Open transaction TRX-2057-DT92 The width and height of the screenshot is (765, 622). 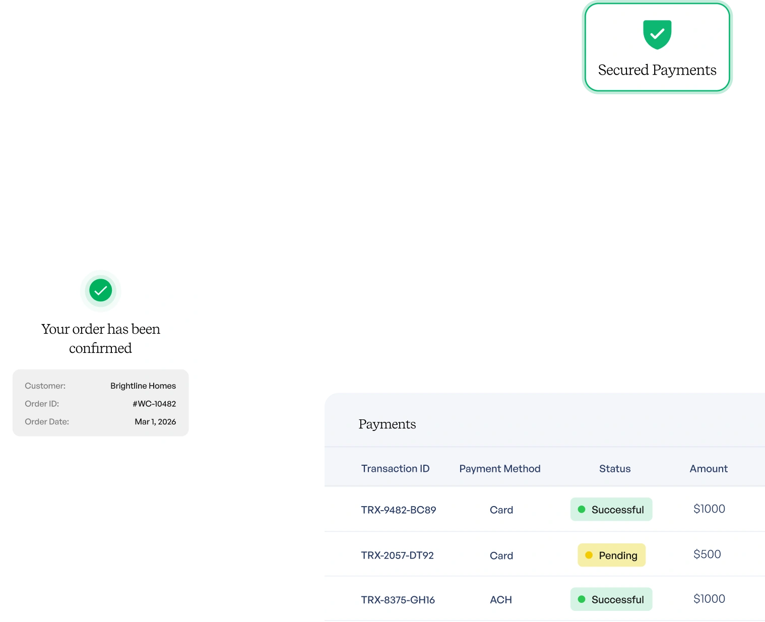pos(397,555)
